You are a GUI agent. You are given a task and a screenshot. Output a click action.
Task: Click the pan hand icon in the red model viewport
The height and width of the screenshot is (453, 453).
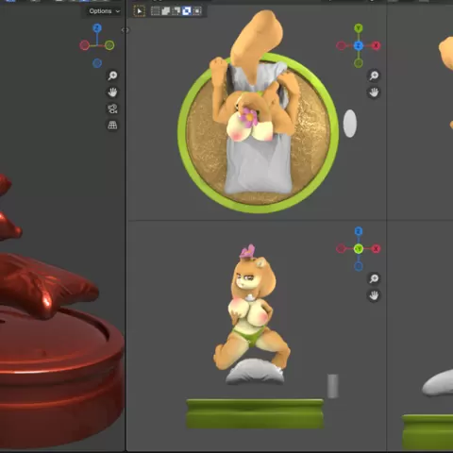click(112, 92)
